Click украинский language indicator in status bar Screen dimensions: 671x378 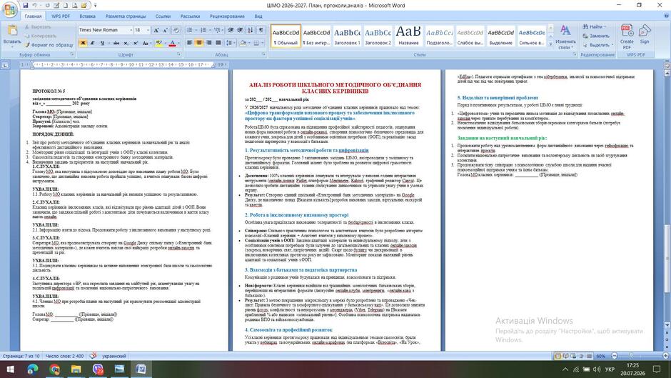pos(113,356)
